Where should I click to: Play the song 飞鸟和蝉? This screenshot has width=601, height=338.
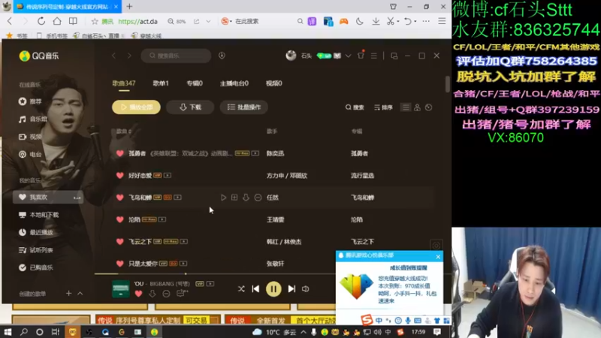[x=223, y=198]
